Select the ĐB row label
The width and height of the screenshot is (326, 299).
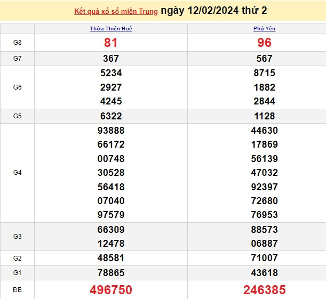click(17, 290)
